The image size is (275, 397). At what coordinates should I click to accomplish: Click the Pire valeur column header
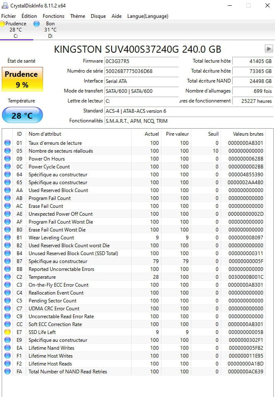click(177, 134)
